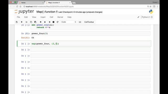Click the def power_four code cell
The width and height of the screenshot is (168, 94).
click(x=91, y=27)
